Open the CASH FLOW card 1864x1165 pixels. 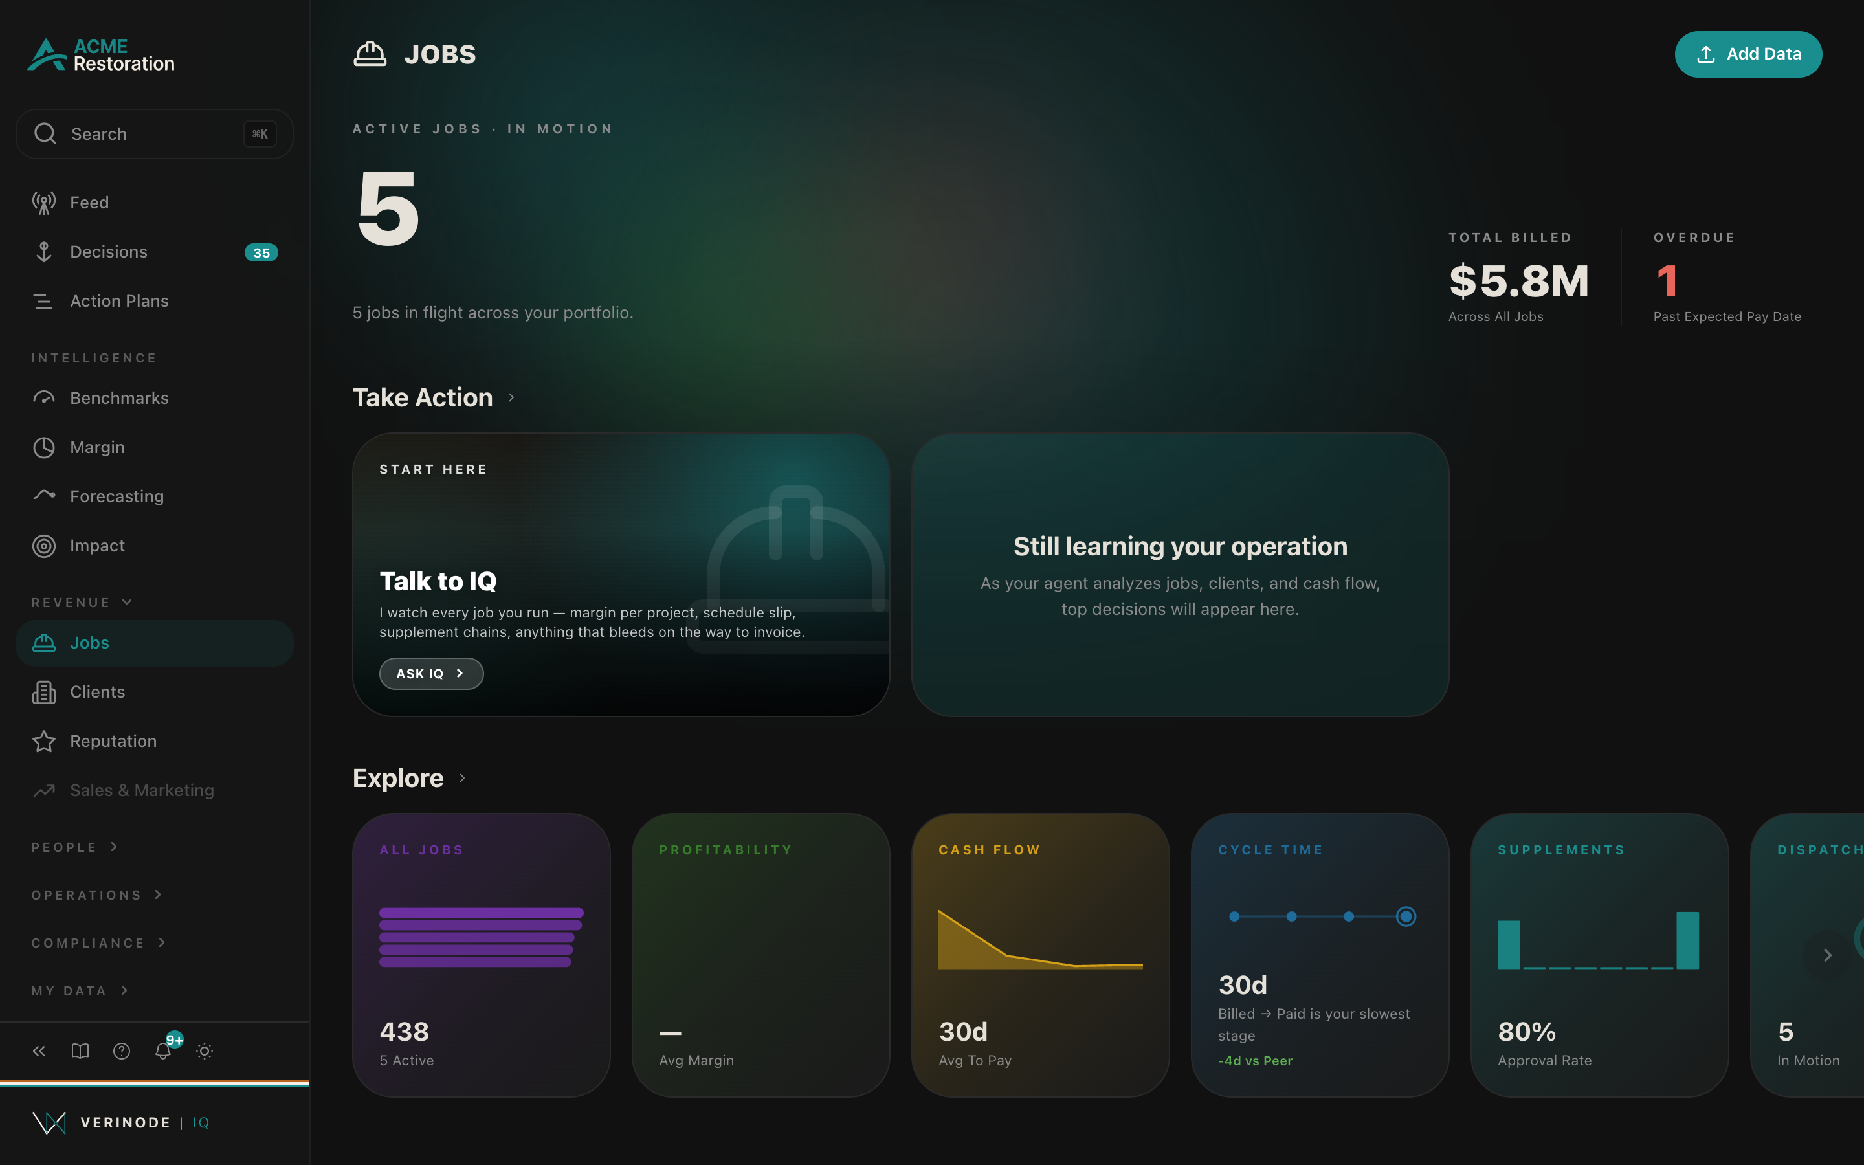(x=1041, y=955)
